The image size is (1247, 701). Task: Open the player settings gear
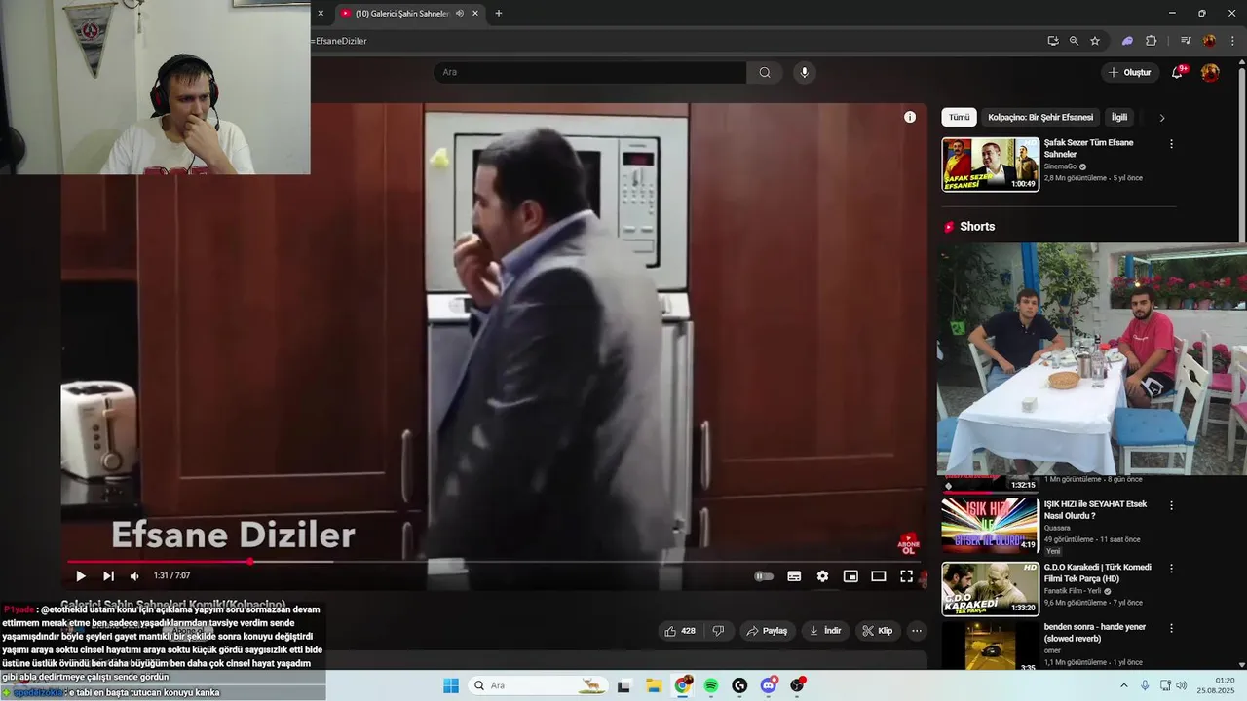(x=822, y=576)
